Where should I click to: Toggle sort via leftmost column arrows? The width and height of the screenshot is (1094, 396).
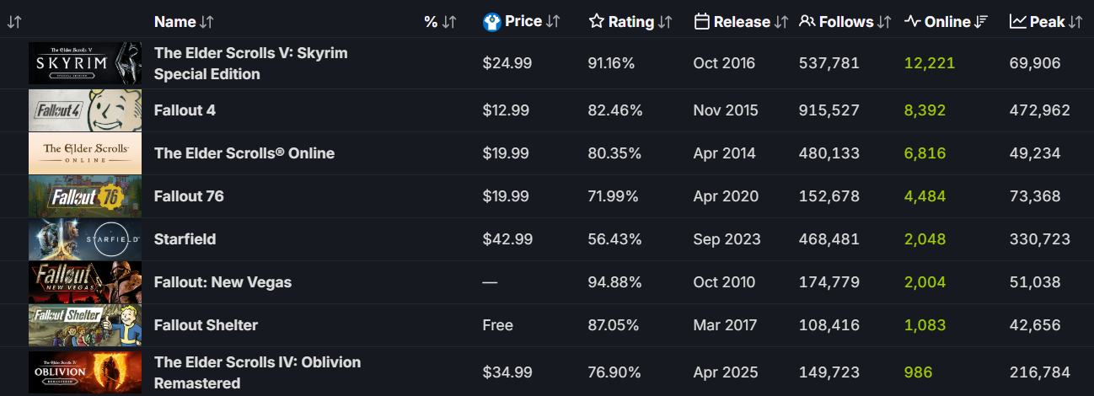[13, 22]
